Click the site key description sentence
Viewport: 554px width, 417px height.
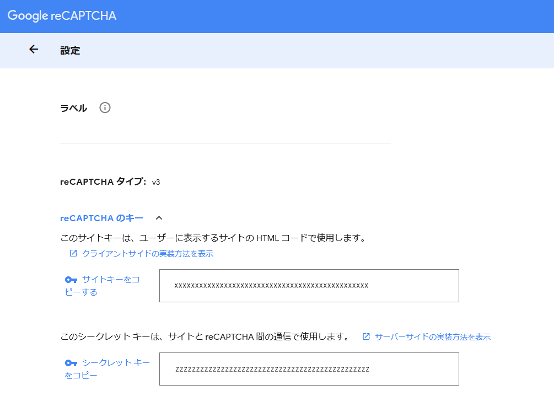(x=213, y=238)
